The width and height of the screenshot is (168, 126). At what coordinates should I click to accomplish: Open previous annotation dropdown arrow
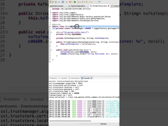point(85,2)
